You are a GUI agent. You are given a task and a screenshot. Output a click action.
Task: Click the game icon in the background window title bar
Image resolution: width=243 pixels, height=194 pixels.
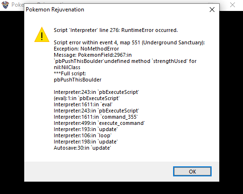pyautogui.click(x=5, y=5)
